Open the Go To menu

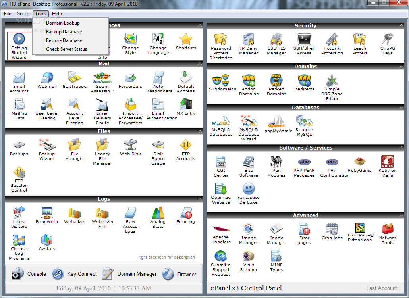click(23, 14)
